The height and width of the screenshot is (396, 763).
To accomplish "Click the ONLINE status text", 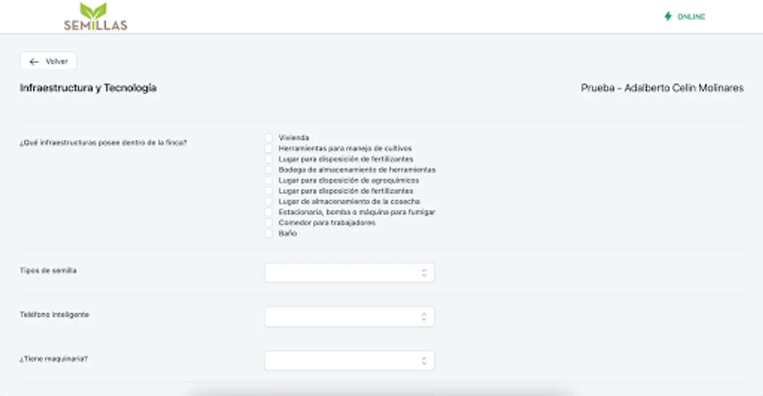I will tap(691, 17).
